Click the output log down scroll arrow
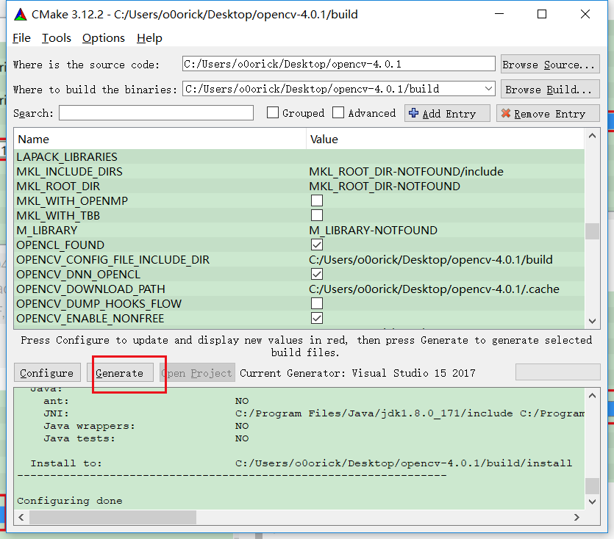Viewport: 614px width, 539px height. pyautogui.click(x=593, y=502)
